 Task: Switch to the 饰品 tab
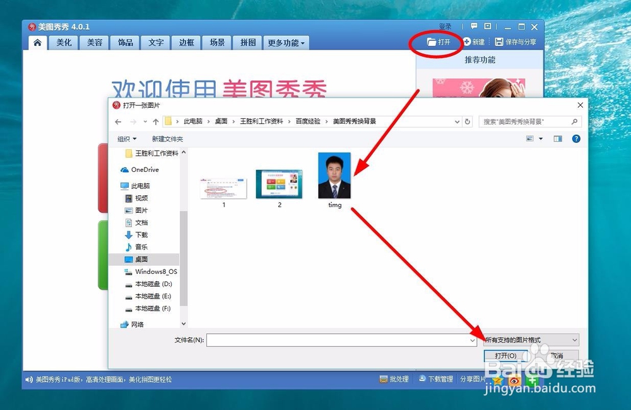[x=125, y=42]
